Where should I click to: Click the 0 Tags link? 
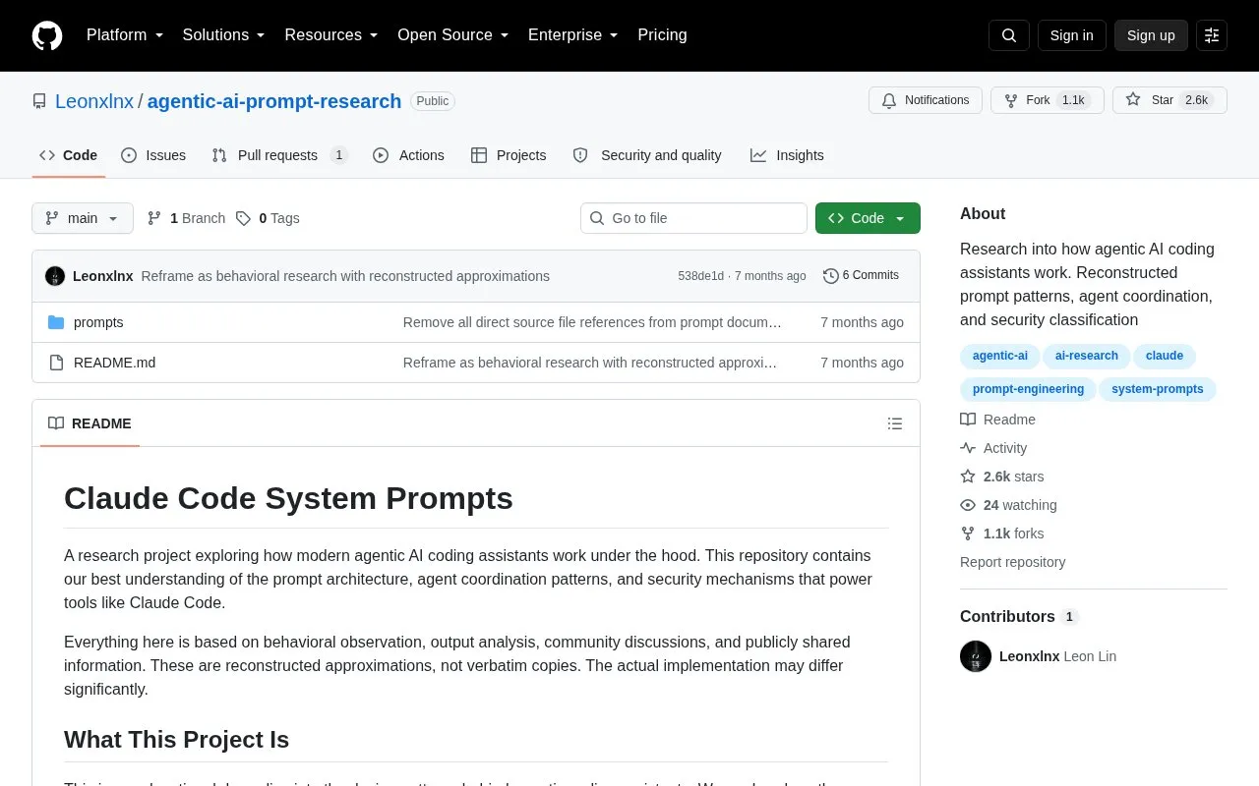pyautogui.click(x=268, y=218)
